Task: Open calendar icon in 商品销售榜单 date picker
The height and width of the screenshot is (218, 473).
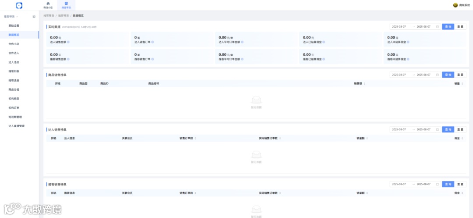Action: click(438, 75)
